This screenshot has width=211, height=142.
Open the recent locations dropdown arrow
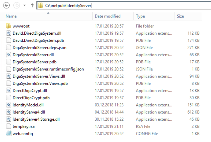pos(25,5)
